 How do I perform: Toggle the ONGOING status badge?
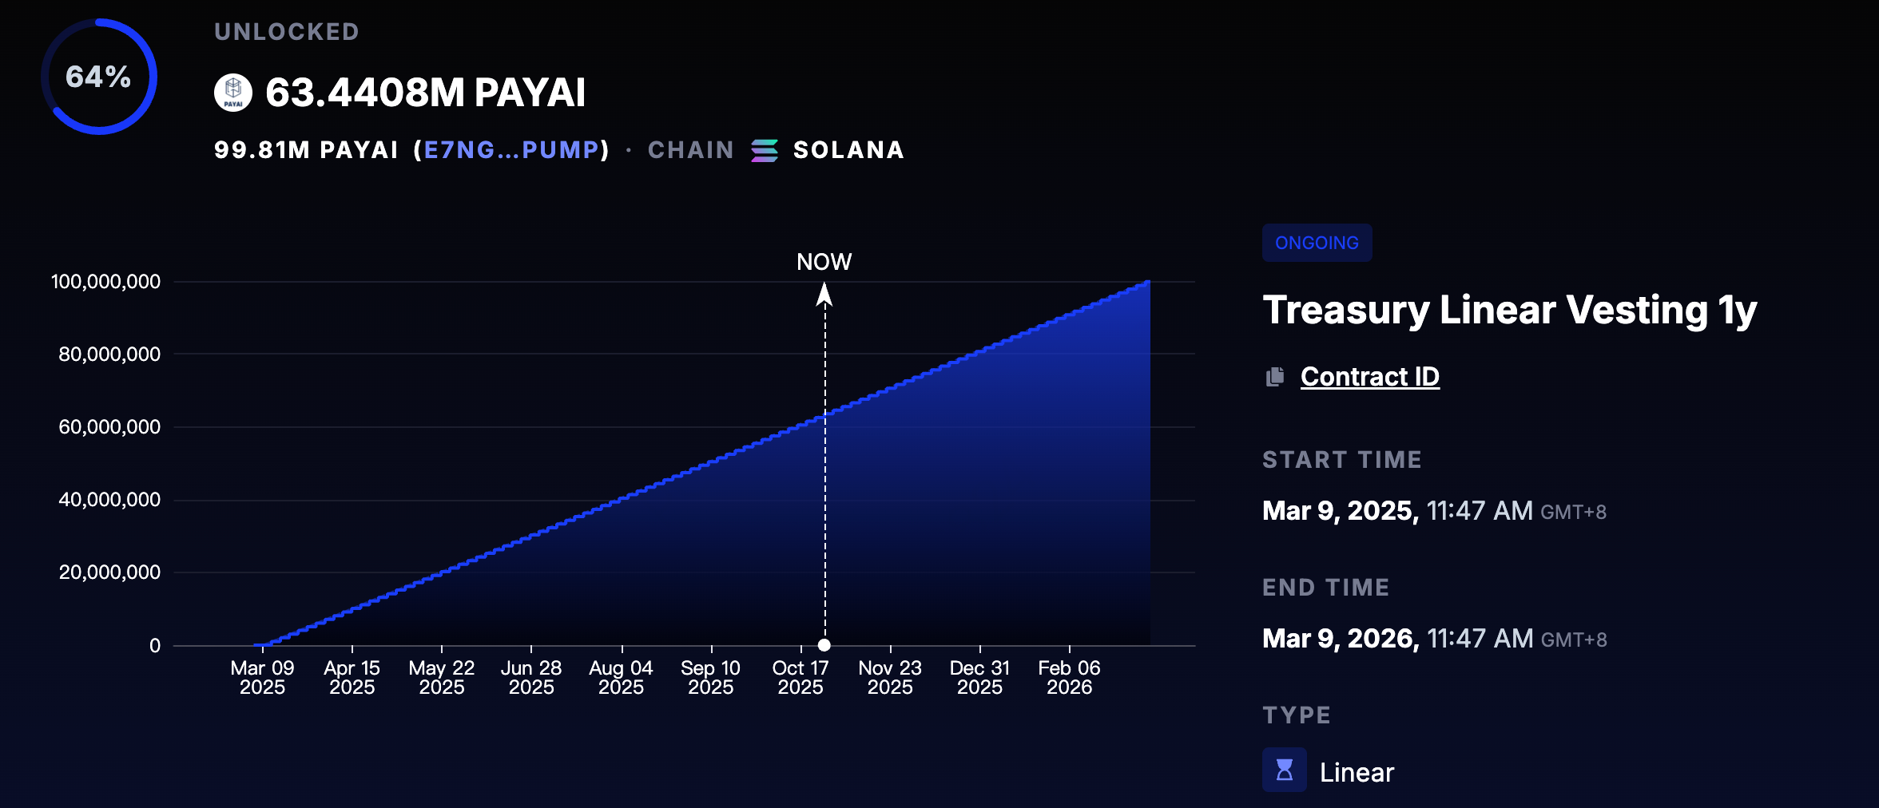coord(1317,243)
